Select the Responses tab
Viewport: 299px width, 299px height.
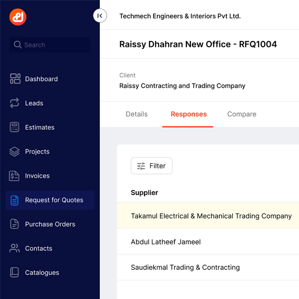pyautogui.click(x=188, y=114)
